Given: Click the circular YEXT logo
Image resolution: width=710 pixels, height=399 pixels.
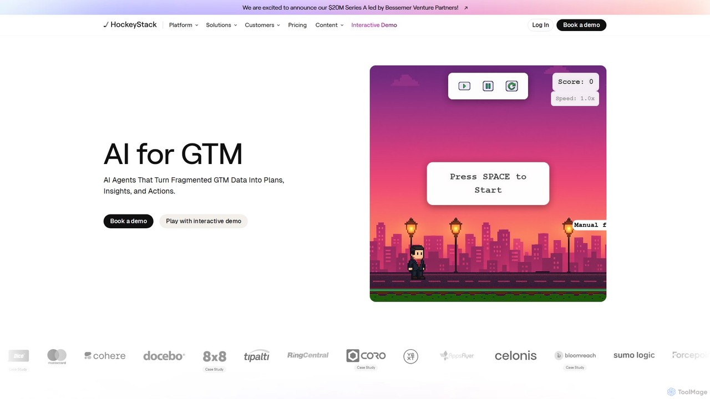Looking at the screenshot, I should [411, 356].
